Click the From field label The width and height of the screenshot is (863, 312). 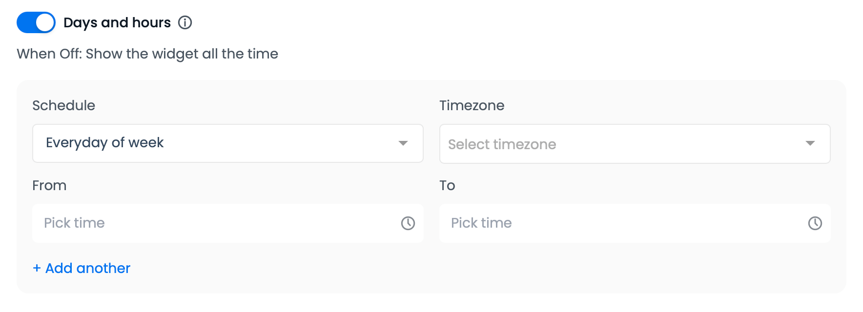(x=49, y=185)
